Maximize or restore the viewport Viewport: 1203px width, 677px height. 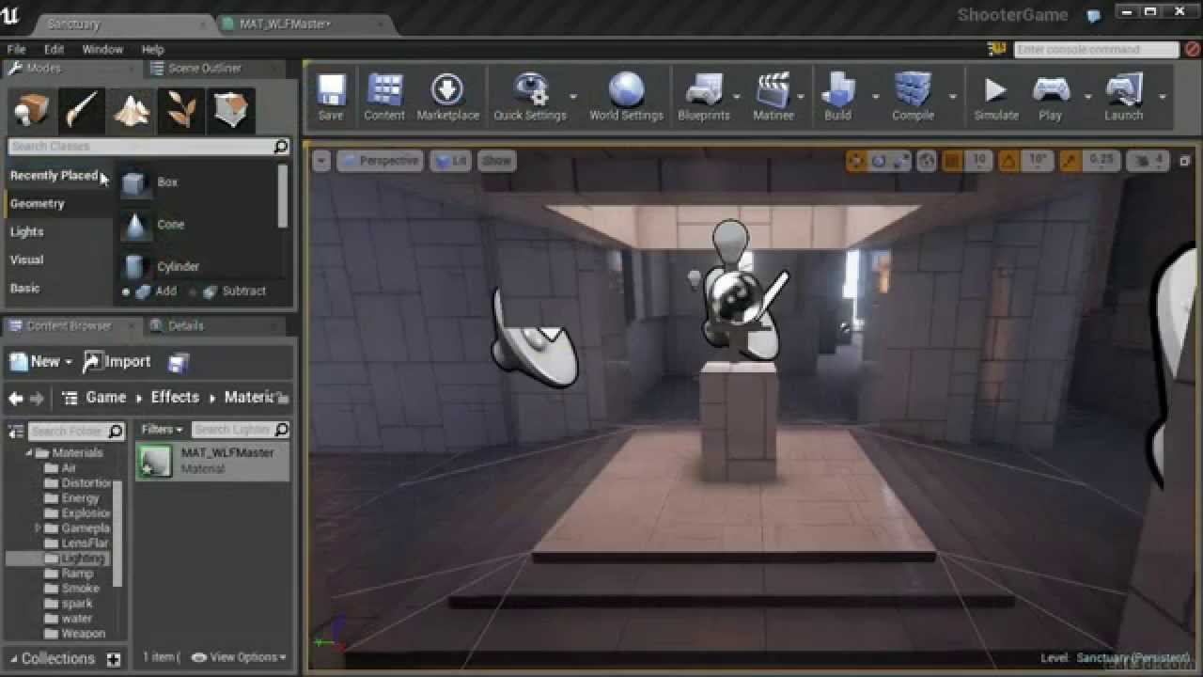pos(1185,161)
